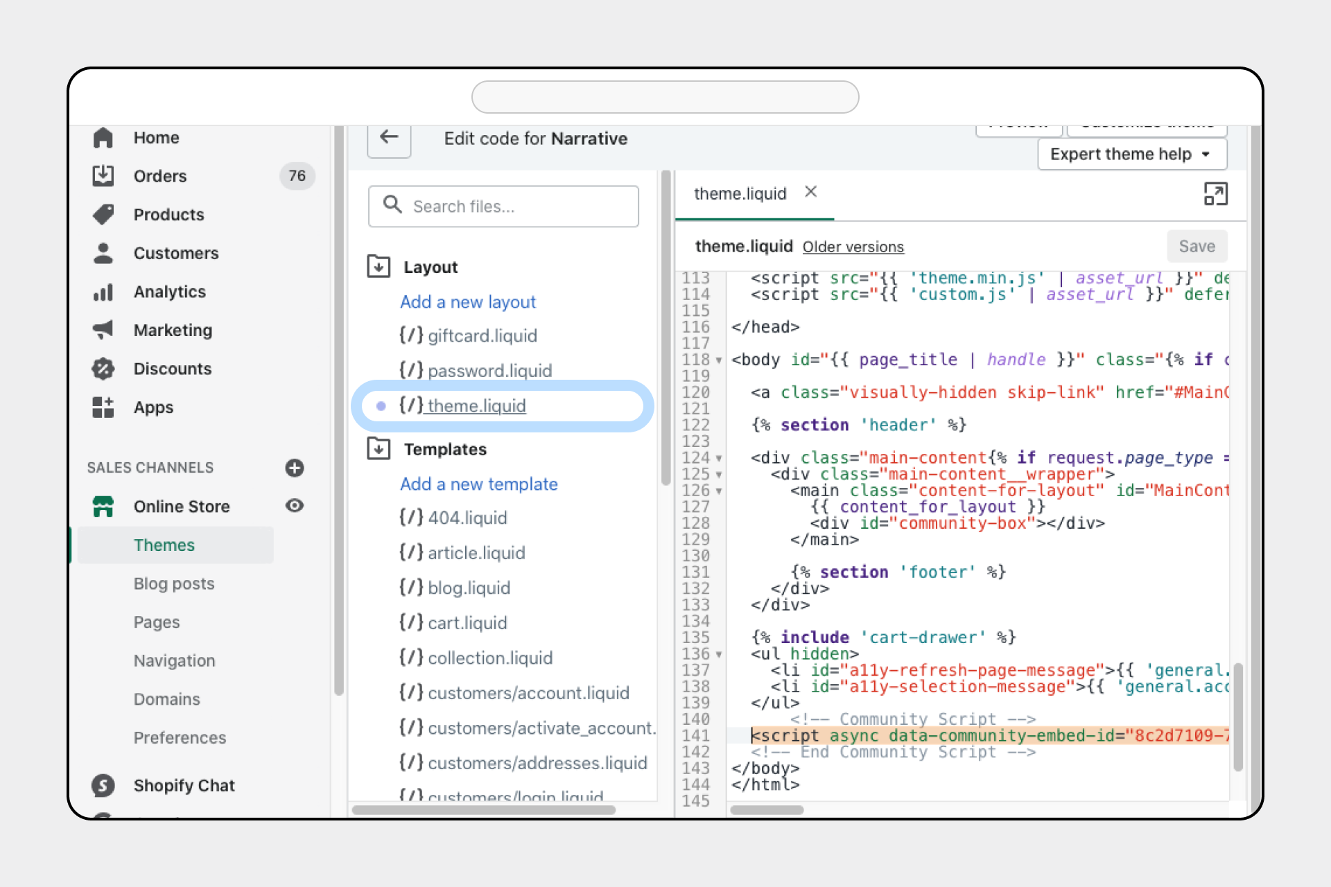1331x887 pixels.
Task: Click the Shopify Chat icon
Action: (x=103, y=785)
